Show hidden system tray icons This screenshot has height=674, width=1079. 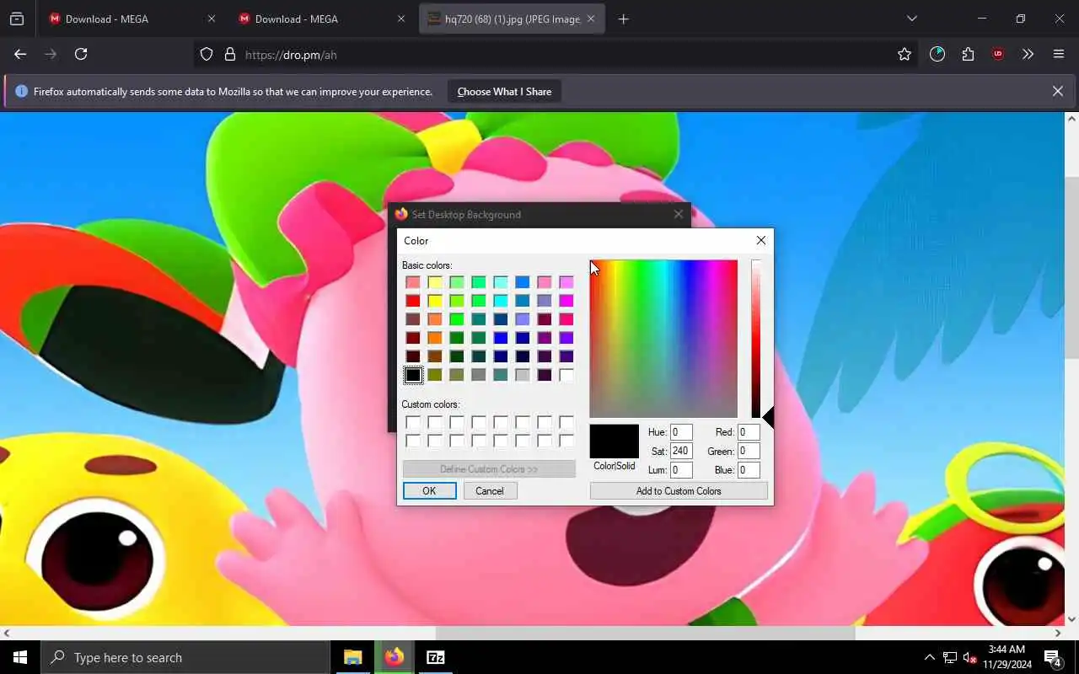[x=929, y=657]
